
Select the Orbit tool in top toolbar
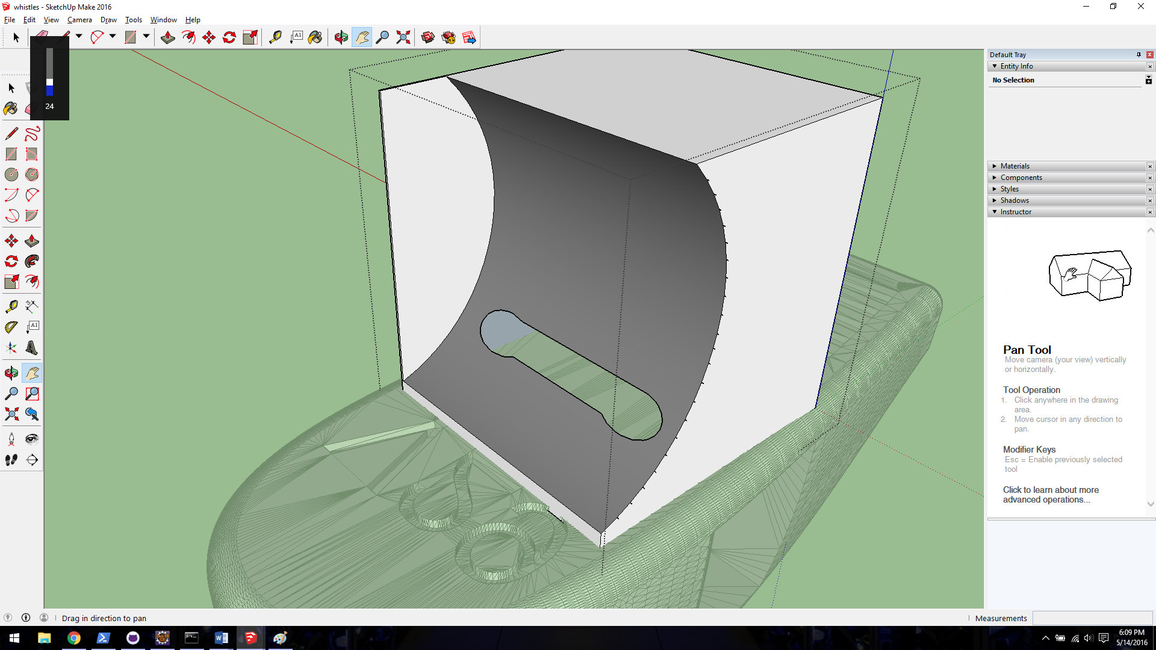(341, 37)
